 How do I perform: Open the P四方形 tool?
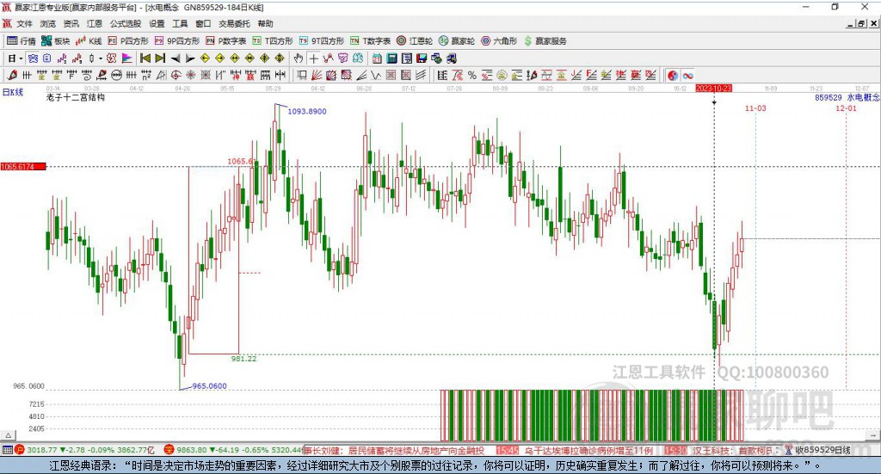tap(128, 40)
